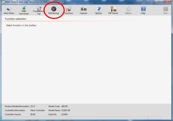The height and width of the screenshot is (121, 173).
Task: Open MP Viewer from the toolbar
Action: (113, 10)
